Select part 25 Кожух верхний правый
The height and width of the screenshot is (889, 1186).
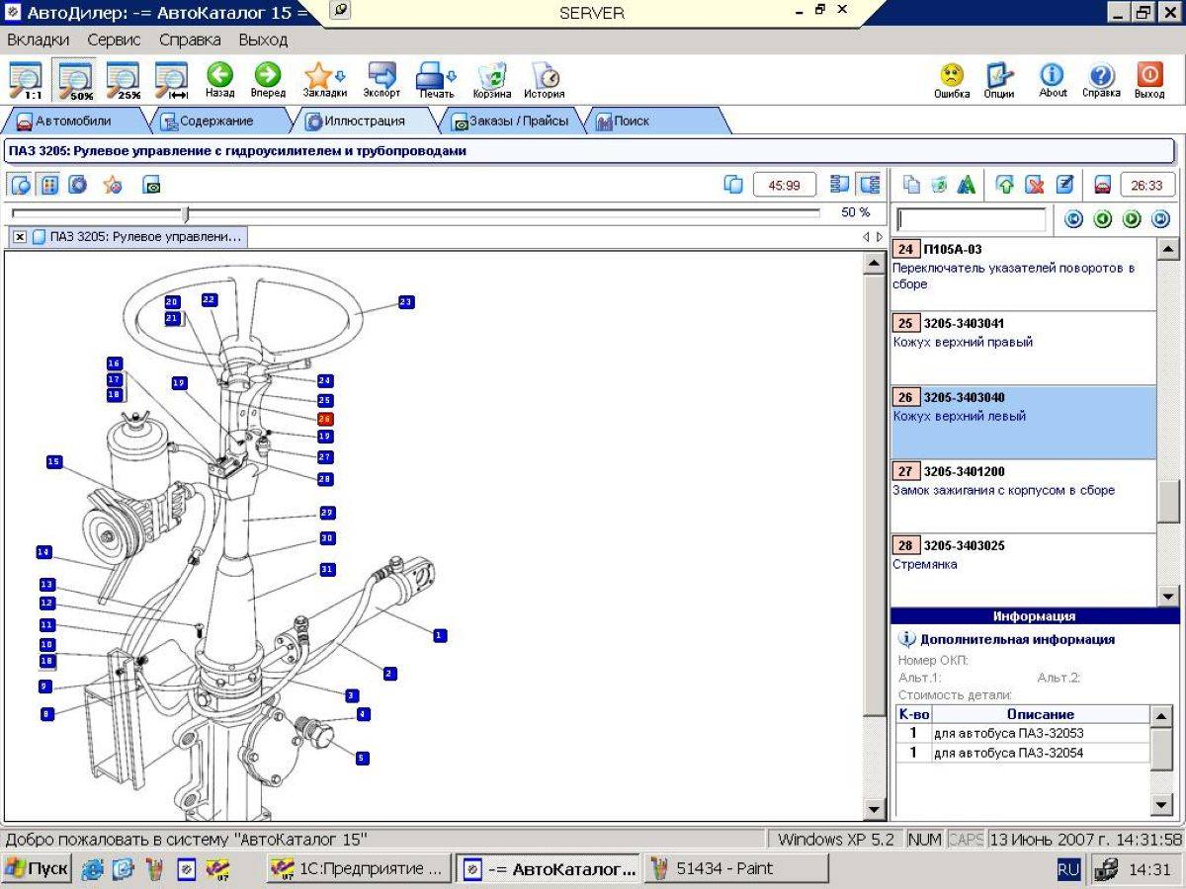1023,348
